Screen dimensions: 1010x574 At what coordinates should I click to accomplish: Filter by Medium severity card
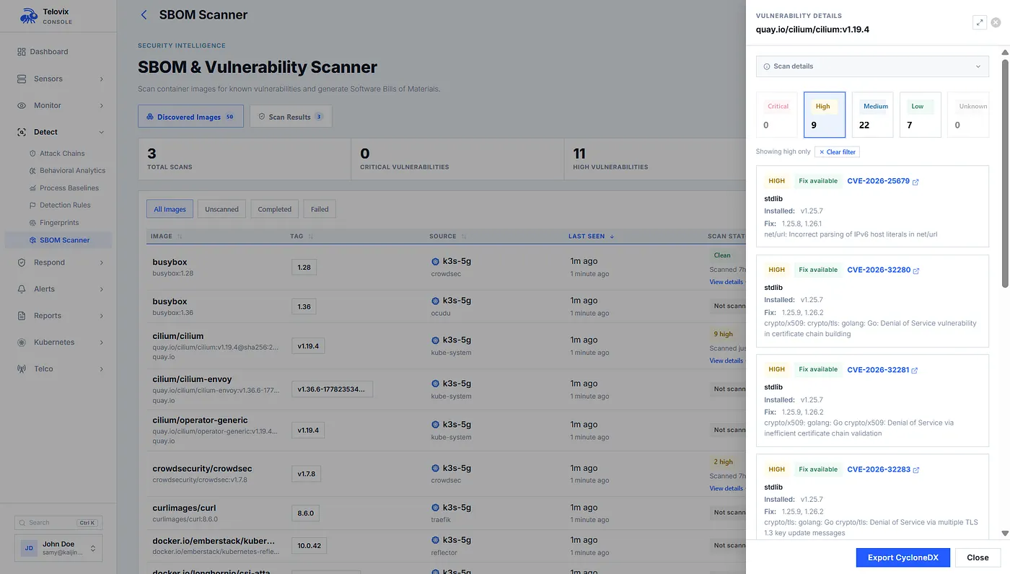pyautogui.click(x=873, y=115)
